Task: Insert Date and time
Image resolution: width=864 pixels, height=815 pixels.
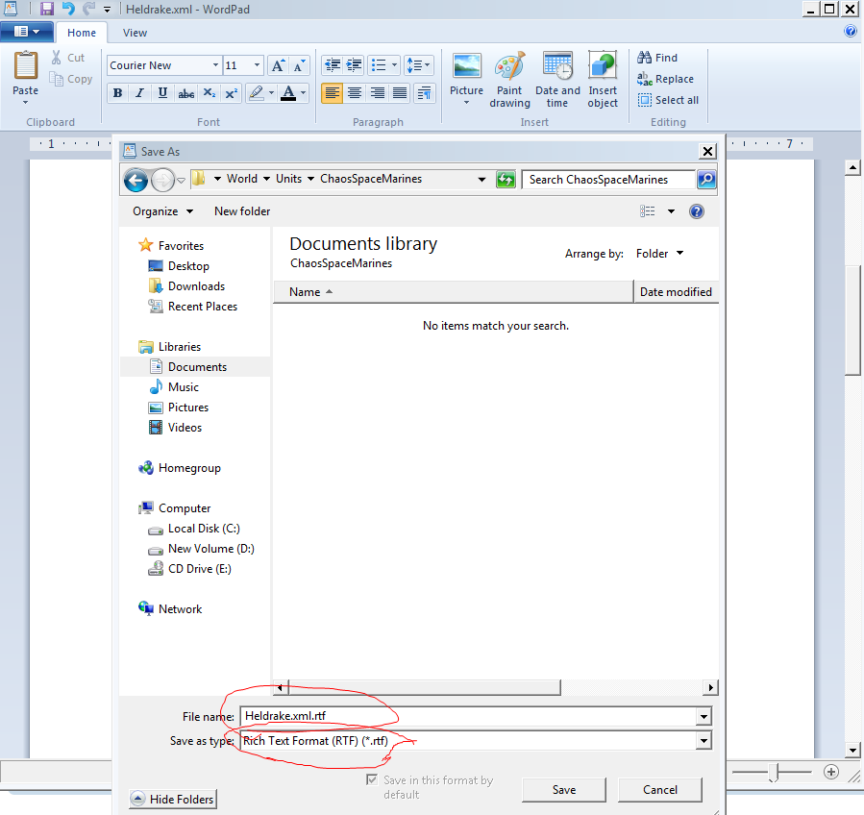Action: coord(557,79)
